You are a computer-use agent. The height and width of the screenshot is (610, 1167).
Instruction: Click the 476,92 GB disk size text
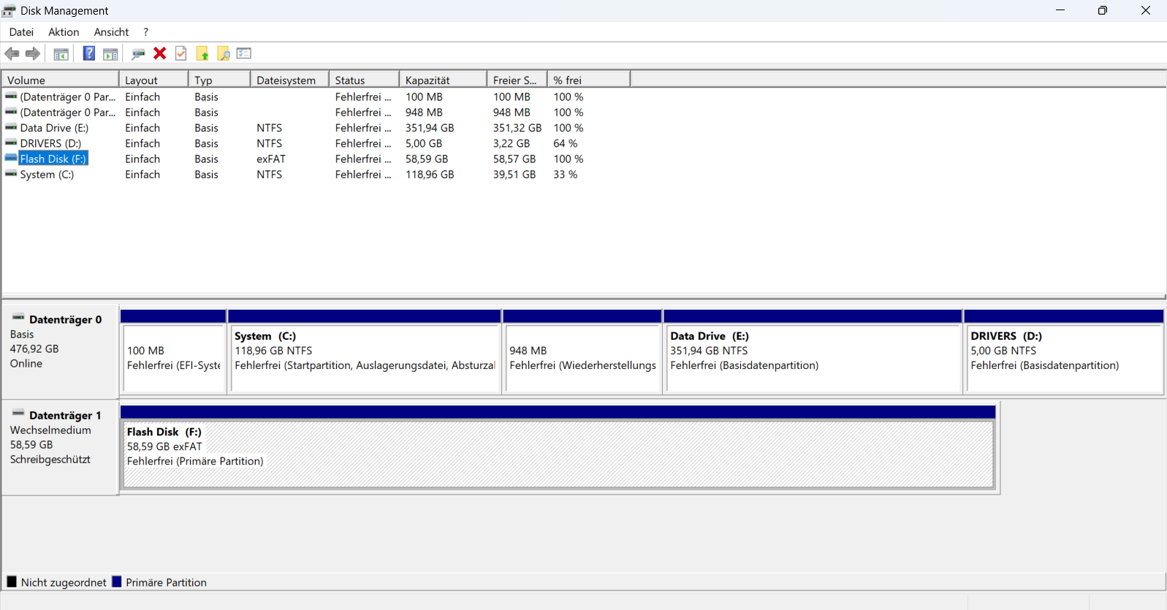(x=34, y=349)
